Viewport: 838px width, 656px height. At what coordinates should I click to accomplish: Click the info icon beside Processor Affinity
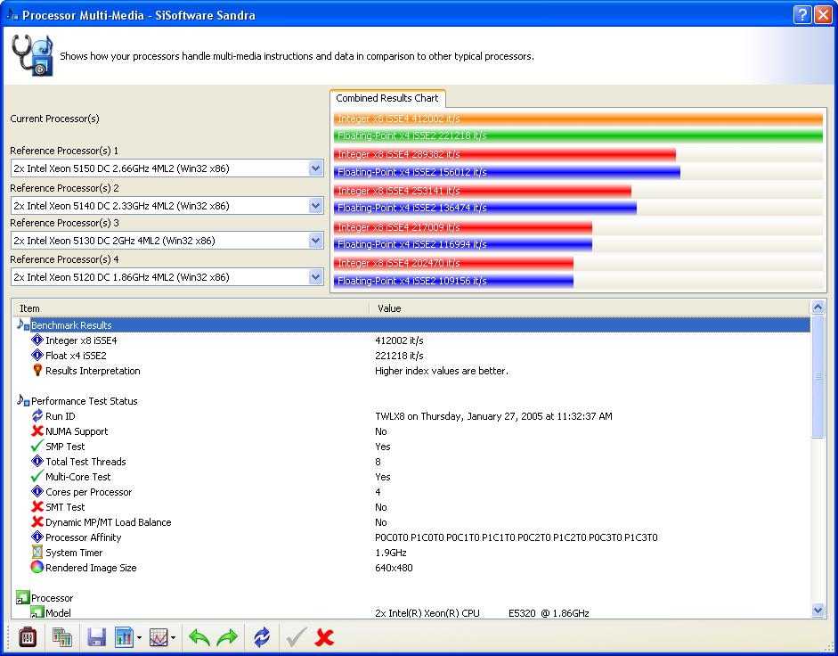click(37, 537)
